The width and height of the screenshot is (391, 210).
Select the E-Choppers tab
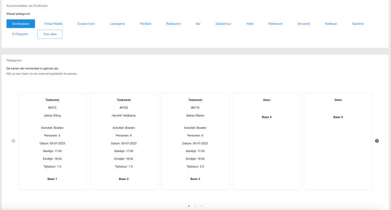[x=20, y=34]
